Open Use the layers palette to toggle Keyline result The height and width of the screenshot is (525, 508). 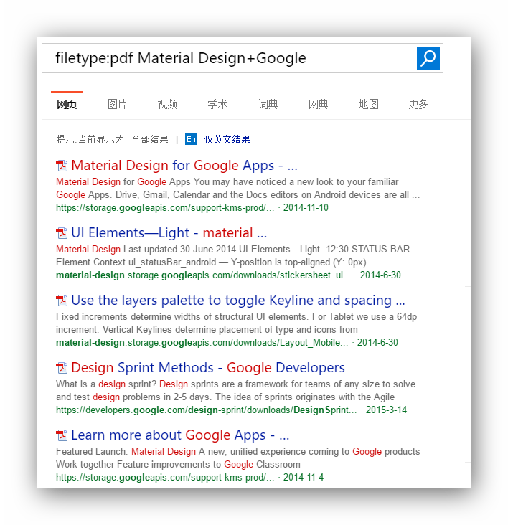point(238,301)
